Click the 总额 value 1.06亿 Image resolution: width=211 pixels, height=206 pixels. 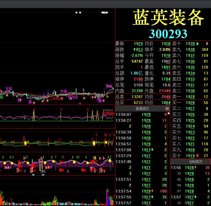[137, 73]
